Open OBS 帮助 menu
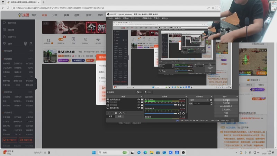This screenshot has height=156, width=277. click(x=164, y=18)
